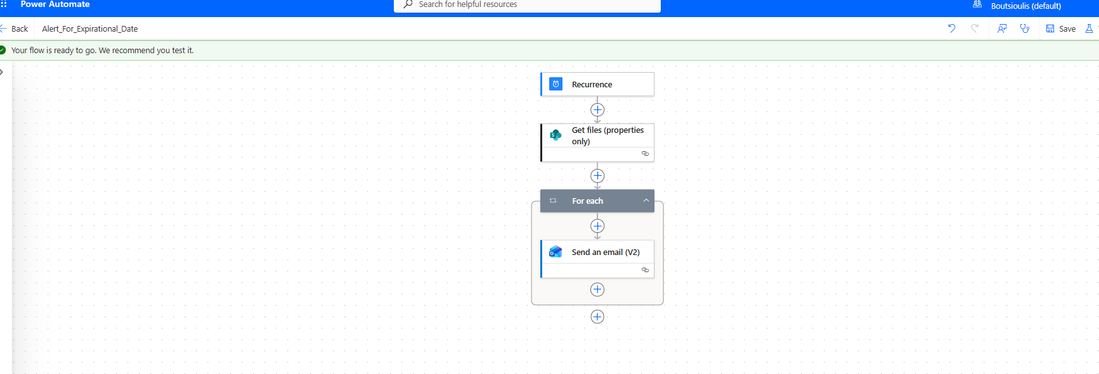Insert step between Recurrence and Get files
The image size is (1099, 374).
coord(597,110)
